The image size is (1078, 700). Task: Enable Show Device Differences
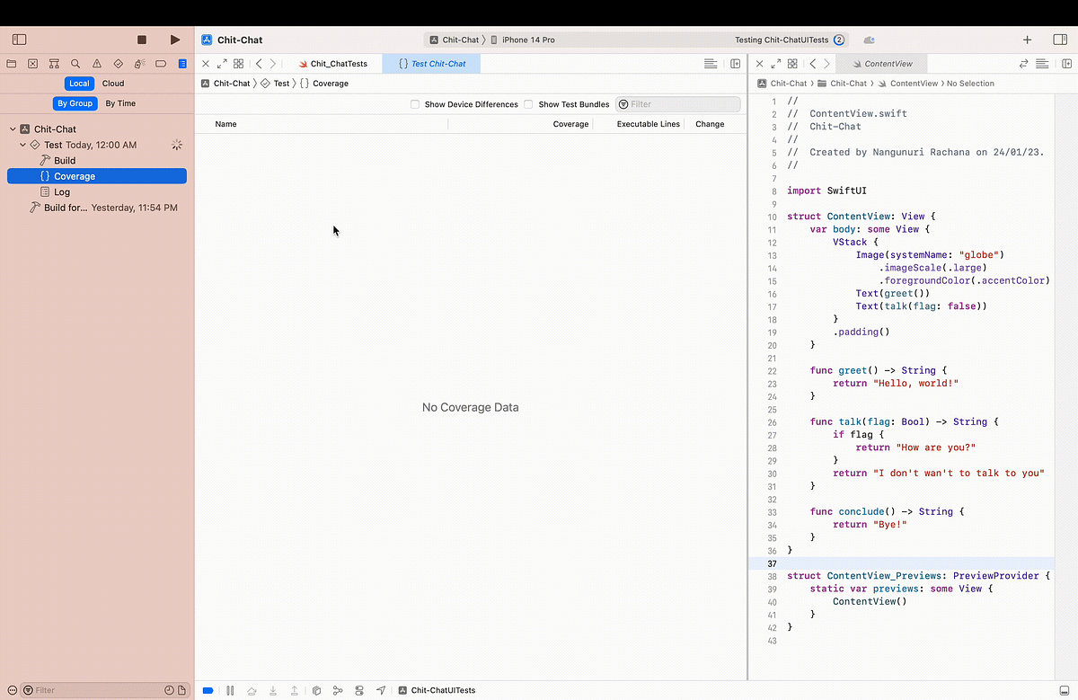(415, 104)
